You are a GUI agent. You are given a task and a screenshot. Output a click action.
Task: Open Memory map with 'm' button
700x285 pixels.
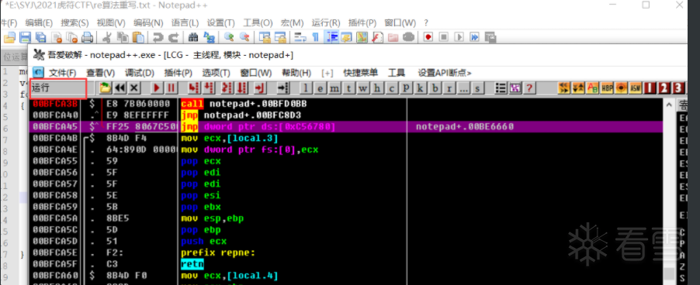click(x=334, y=88)
